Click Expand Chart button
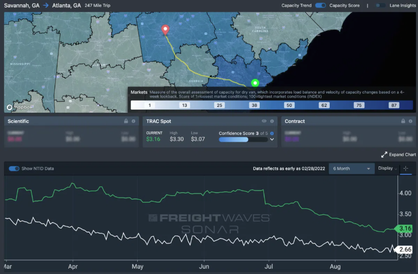This screenshot has width=418, height=274. click(398, 154)
